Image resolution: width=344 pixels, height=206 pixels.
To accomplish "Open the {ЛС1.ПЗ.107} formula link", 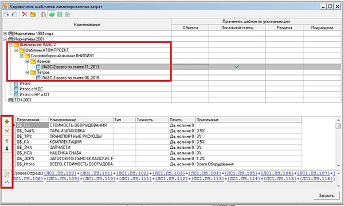I will 313,173.
